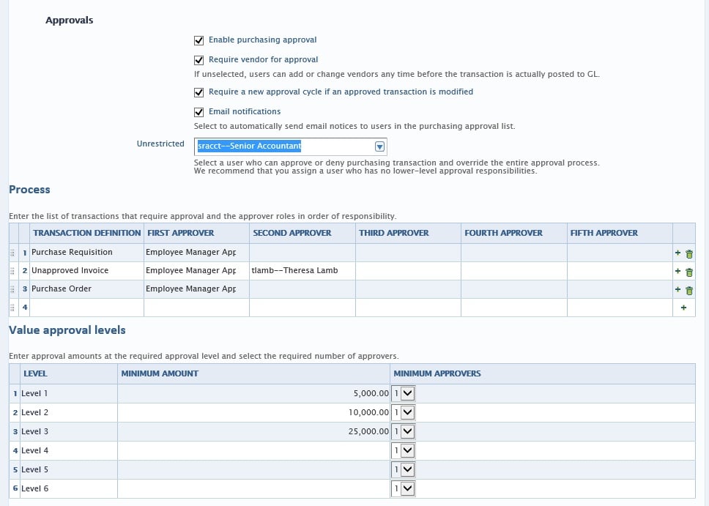Image resolution: width=709 pixels, height=506 pixels.
Task: Click the tlamb--Theresa Lamb second approver cell
Action: pos(302,270)
